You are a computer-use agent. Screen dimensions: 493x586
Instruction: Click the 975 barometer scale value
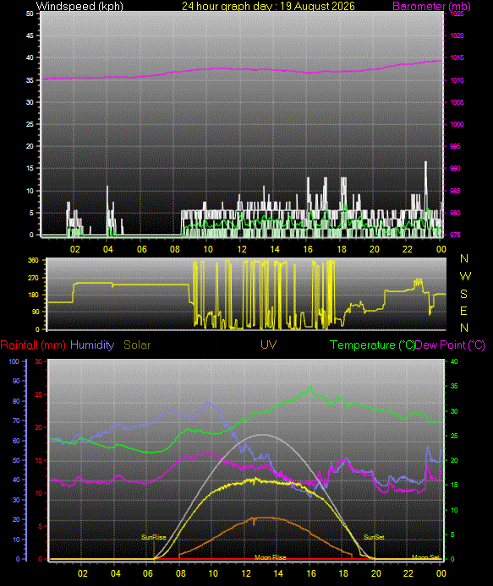(455, 235)
